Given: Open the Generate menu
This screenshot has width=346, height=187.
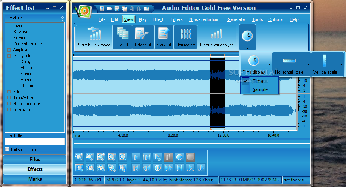Looking at the screenshot, I should 236,19.
